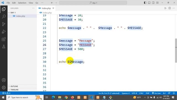Open Firefox from the taskbar
177x100 pixels.
(x=72, y=97)
